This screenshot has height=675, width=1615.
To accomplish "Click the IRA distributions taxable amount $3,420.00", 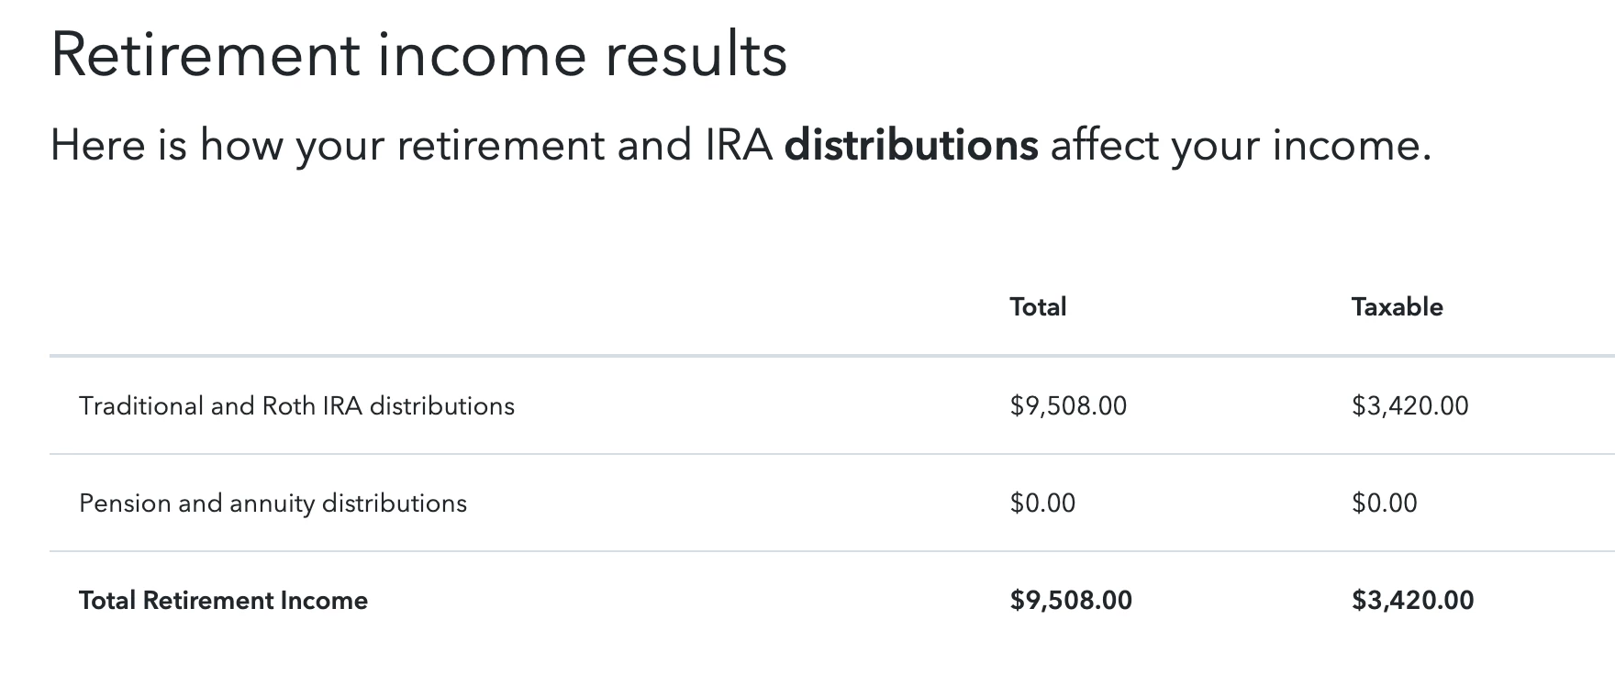I will tap(1409, 405).
